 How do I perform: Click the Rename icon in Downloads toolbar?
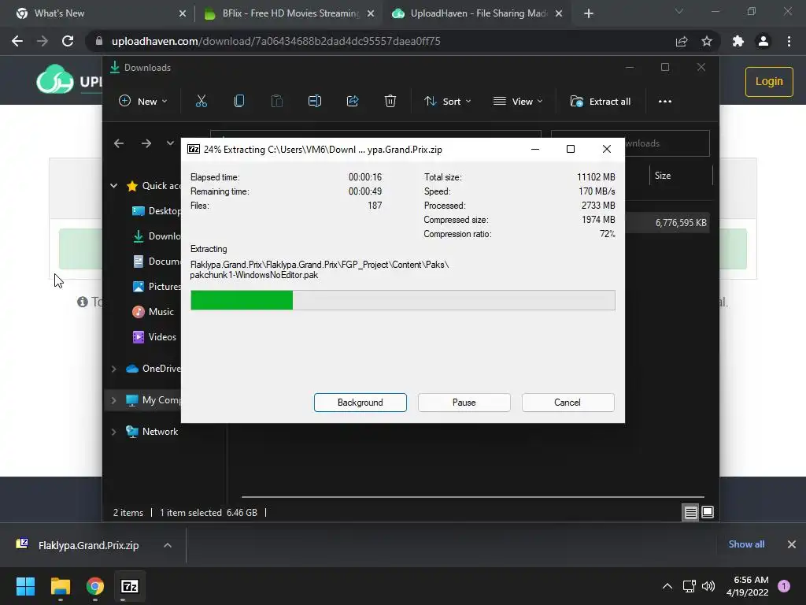point(315,102)
